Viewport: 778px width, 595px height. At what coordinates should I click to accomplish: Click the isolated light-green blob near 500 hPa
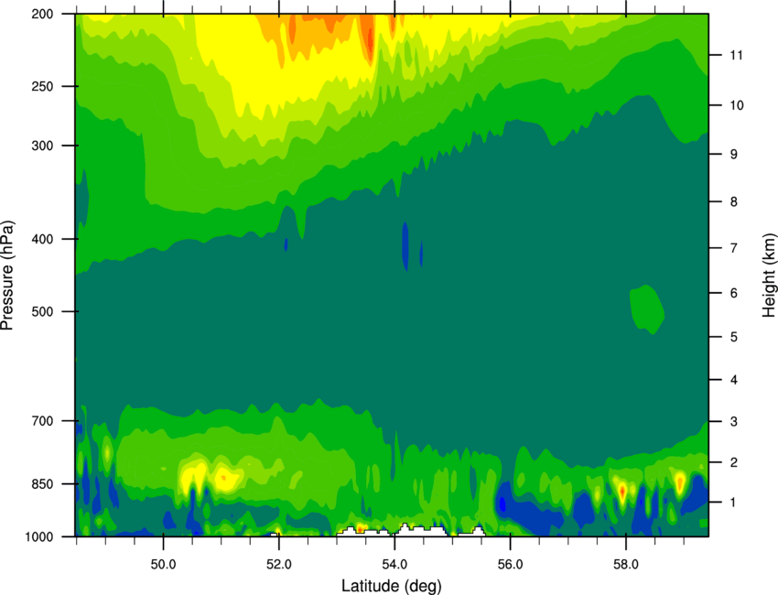point(647,309)
